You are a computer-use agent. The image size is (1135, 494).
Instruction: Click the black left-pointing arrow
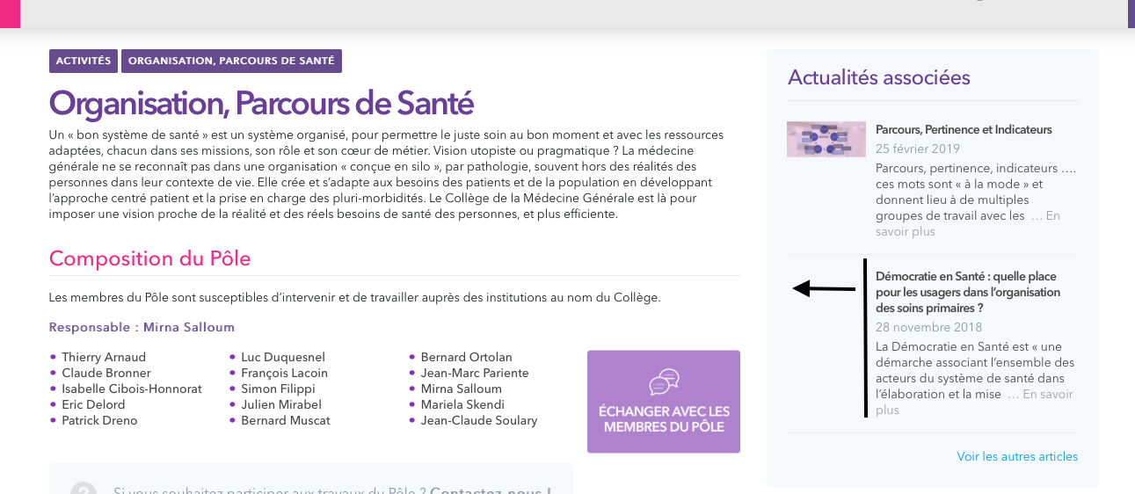(x=824, y=288)
